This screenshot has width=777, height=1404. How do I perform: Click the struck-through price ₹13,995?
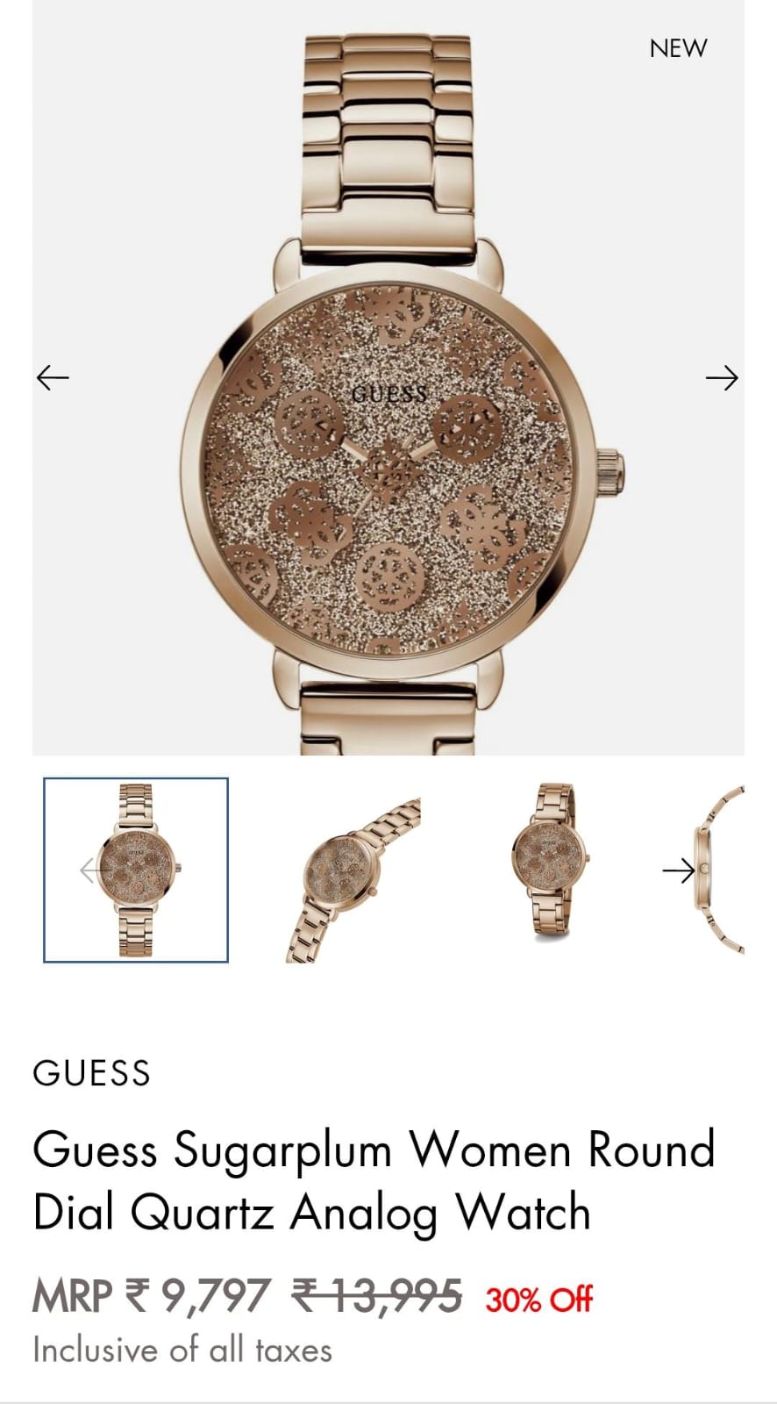[x=377, y=1295]
